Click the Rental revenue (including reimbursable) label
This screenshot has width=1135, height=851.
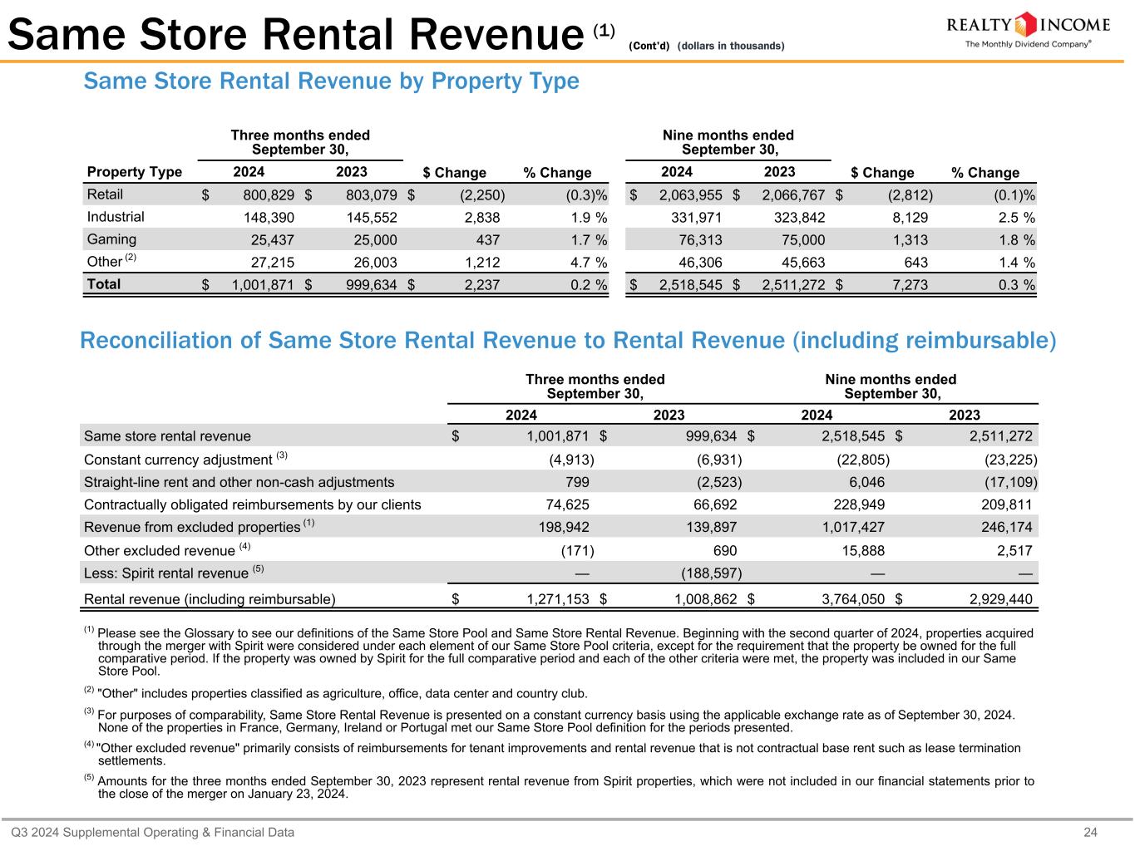click(210, 599)
